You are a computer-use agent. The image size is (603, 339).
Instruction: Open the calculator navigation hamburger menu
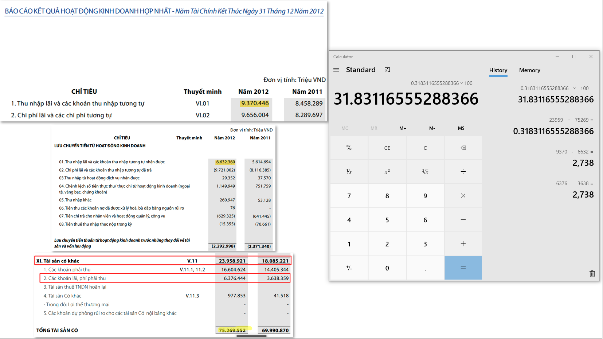(336, 70)
